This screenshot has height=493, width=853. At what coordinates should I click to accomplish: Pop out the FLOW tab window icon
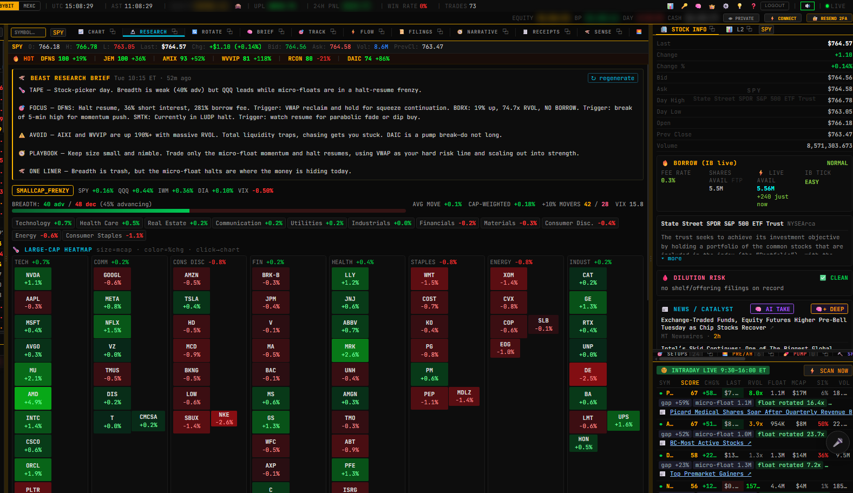[x=382, y=31]
